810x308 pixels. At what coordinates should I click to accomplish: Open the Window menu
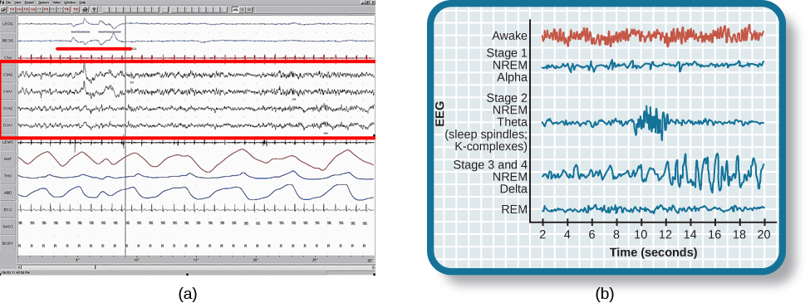click(x=70, y=2)
